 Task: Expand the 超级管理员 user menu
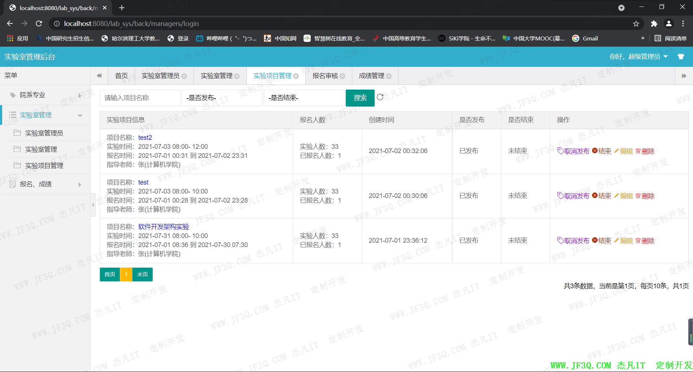638,57
